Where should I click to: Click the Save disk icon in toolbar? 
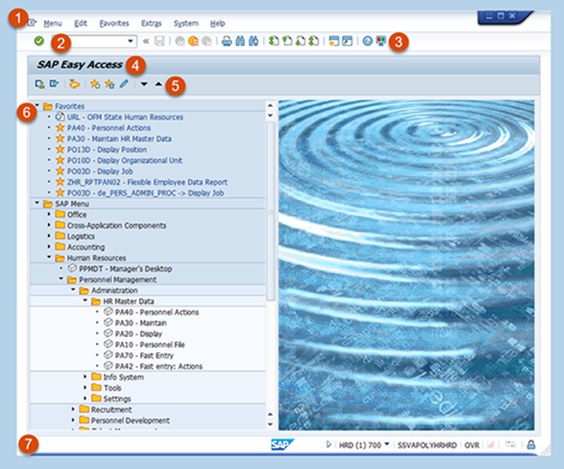click(159, 41)
